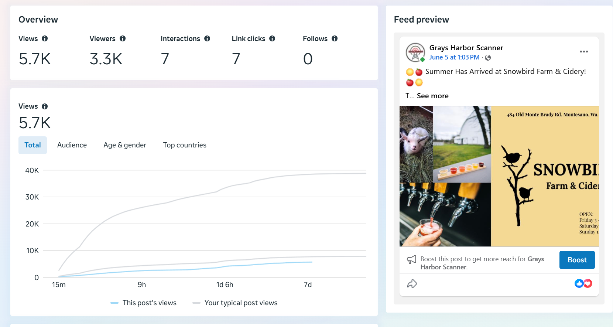Open the barn and cider flight photo
This screenshot has height=327, width=613.
click(x=462, y=144)
